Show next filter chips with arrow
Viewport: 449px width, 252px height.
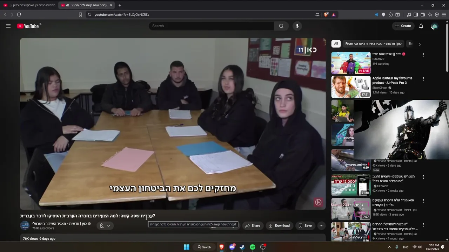click(x=420, y=44)
